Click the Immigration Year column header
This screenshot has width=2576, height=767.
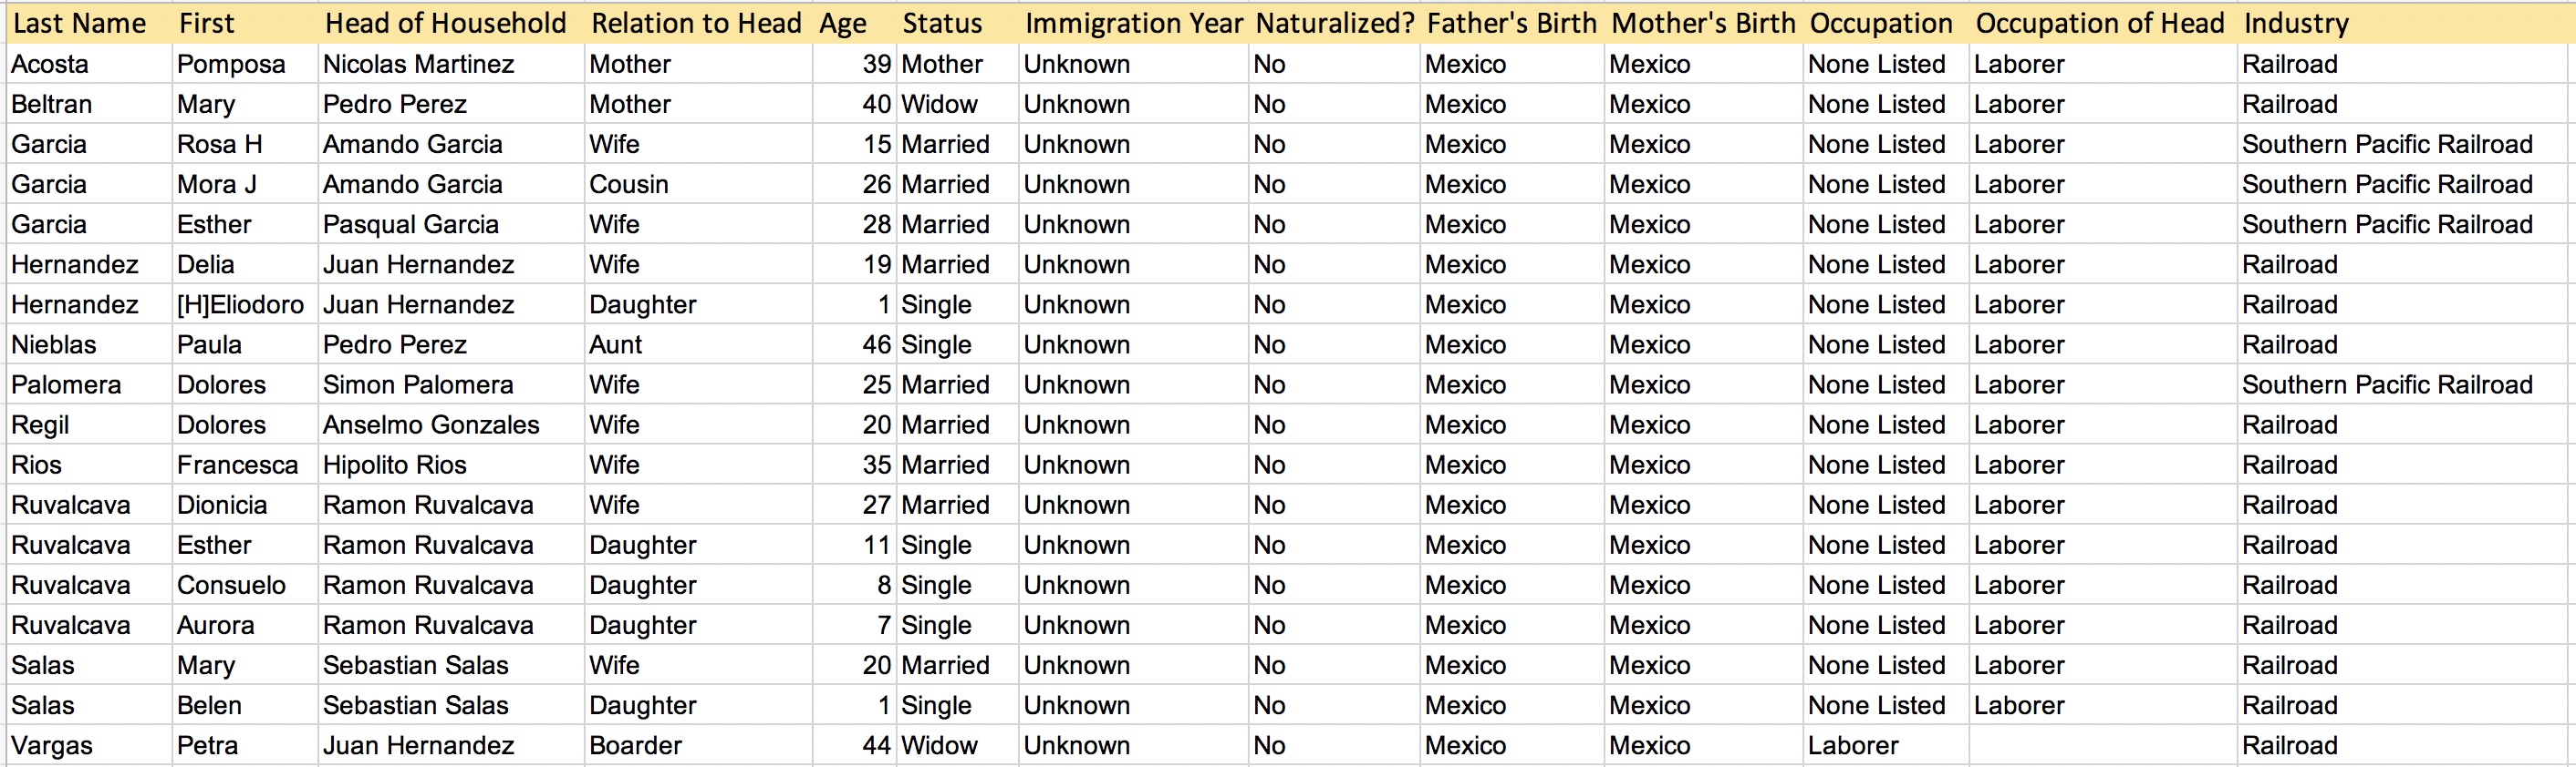pyautogui.click(x=1133, y=23)
